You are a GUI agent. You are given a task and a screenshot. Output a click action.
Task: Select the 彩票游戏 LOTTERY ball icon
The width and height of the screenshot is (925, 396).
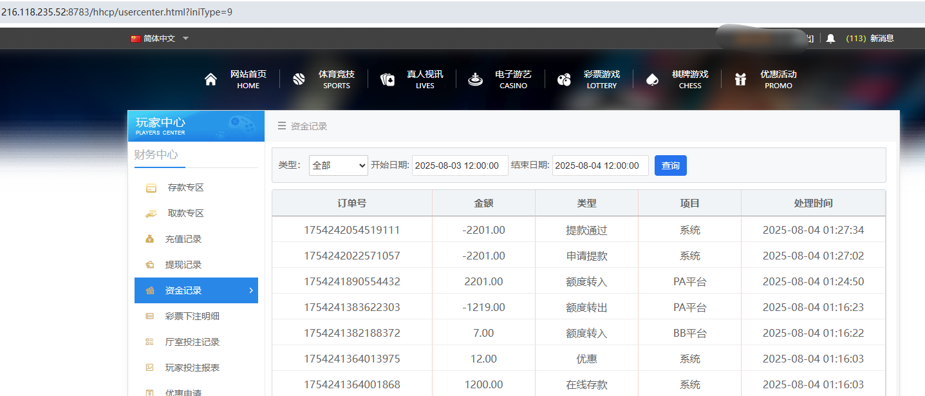564,79
